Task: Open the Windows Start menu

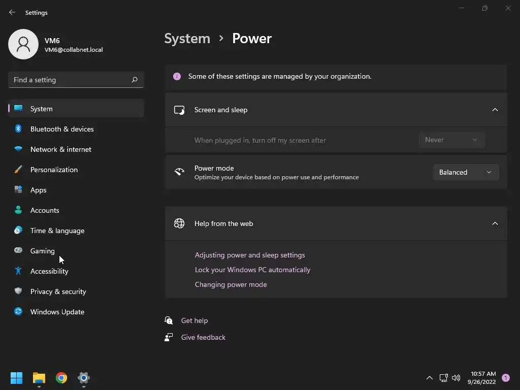Action: coord(17,378)
